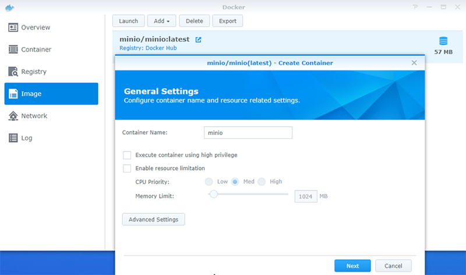
Task: Click the Launch button
Action: pos(128,21)
